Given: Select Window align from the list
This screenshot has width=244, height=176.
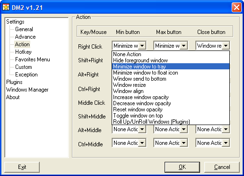Looking at the screenshot, I should [x=171, y=91].
